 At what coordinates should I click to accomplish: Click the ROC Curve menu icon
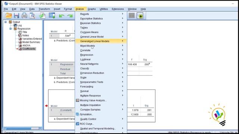(x=77, y=124)
